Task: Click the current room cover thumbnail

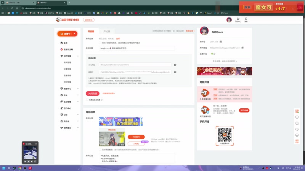Action: [x=112, y=139]
